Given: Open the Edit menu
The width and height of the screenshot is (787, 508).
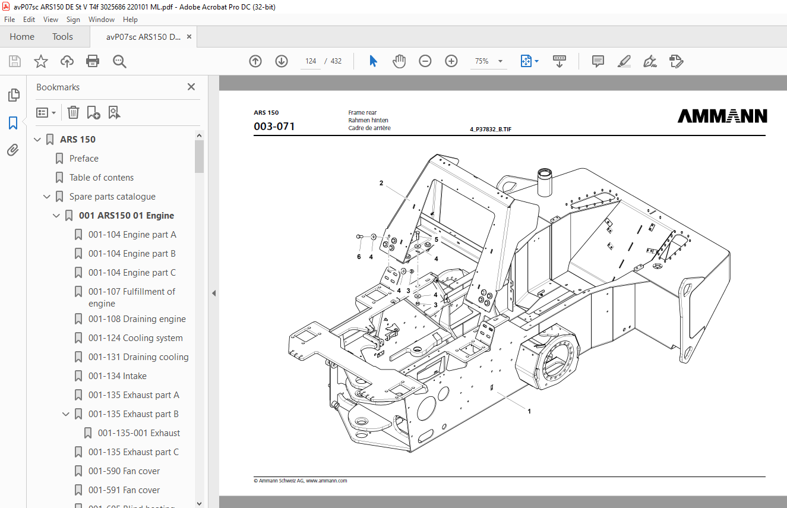Looking at the screenshot, I should pos(29,20).
